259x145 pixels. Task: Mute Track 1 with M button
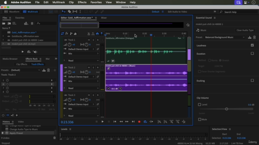[89, 40]
